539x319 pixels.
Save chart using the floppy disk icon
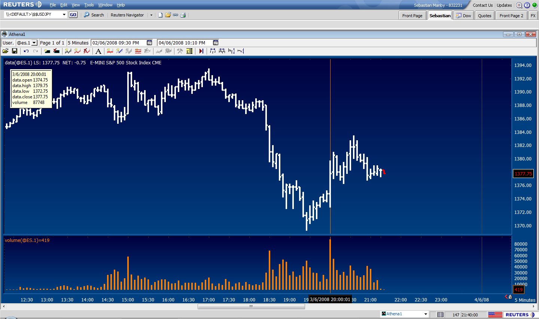[x=15, y=51]
